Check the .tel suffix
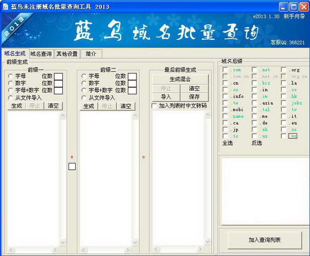Screen dimensions: 310x256 coord(254,110)
